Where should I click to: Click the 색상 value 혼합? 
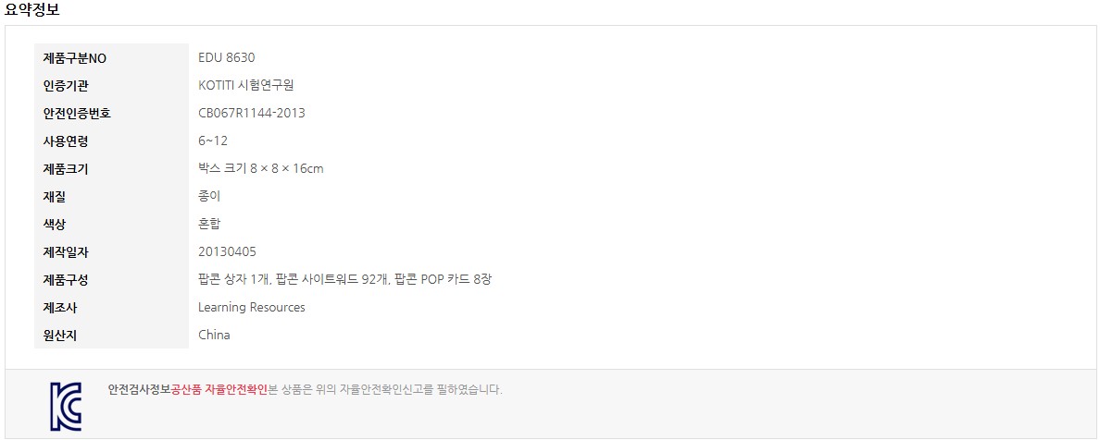click(x=210, y=225)
